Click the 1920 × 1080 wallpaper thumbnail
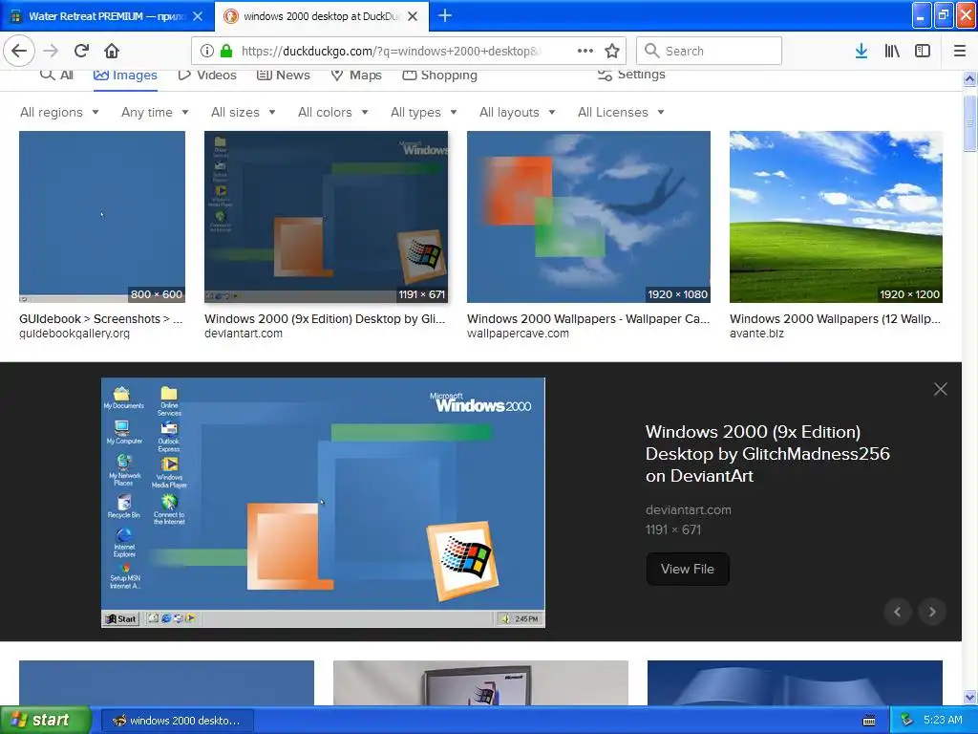 coord(588,217)
